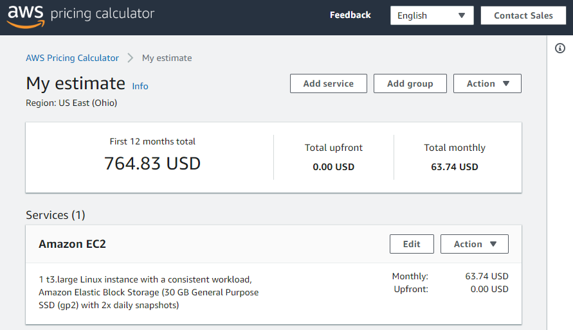This screenshot has height=330, width=573.
Task: Click the English language dropdown arrow
Action: [462, 15]
